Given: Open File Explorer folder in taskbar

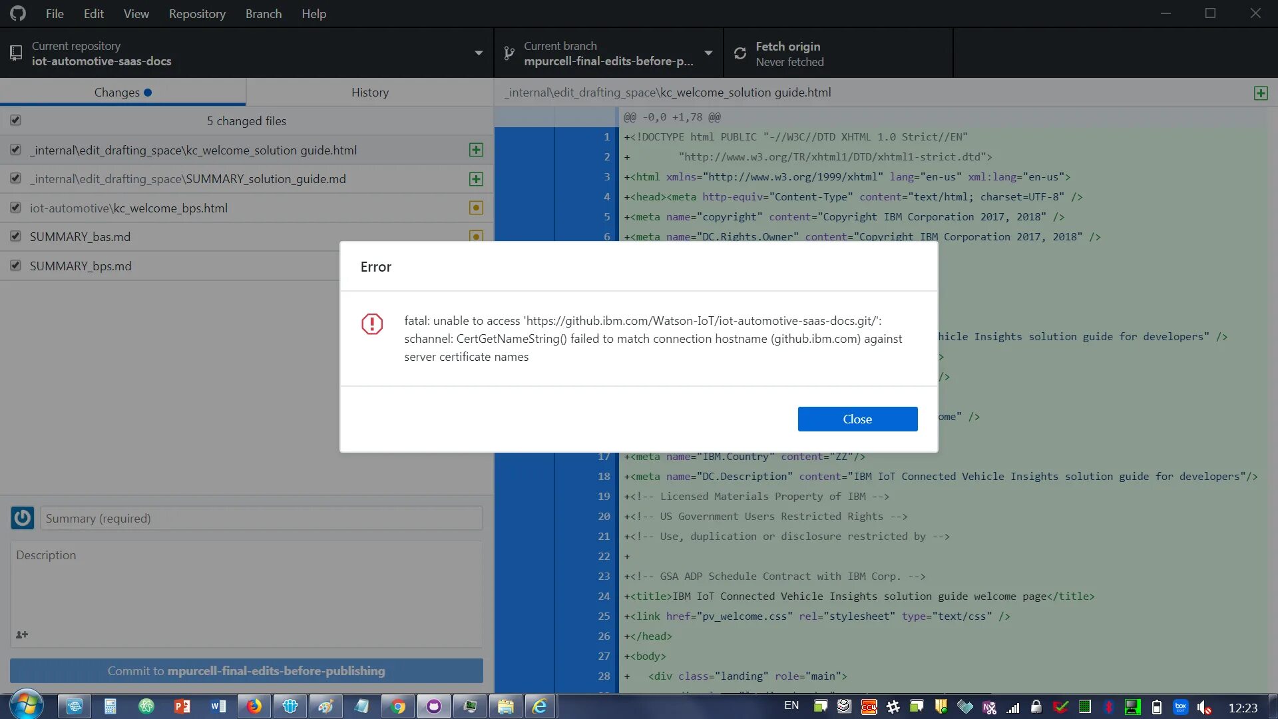Looking at the screenshot, I should pyautogui.click(x=506, y=706).
